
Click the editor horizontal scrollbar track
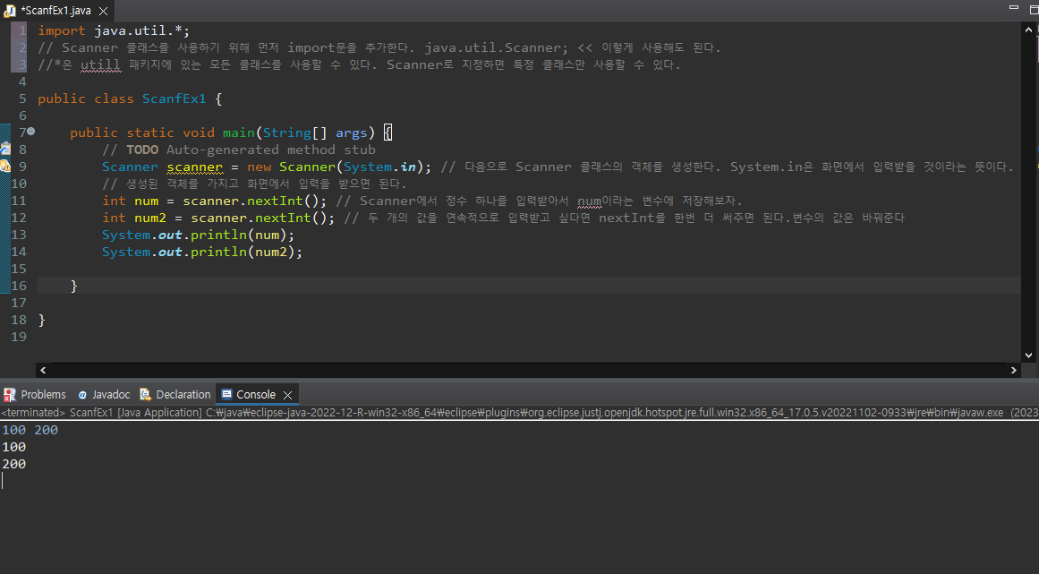coord(528,370)
